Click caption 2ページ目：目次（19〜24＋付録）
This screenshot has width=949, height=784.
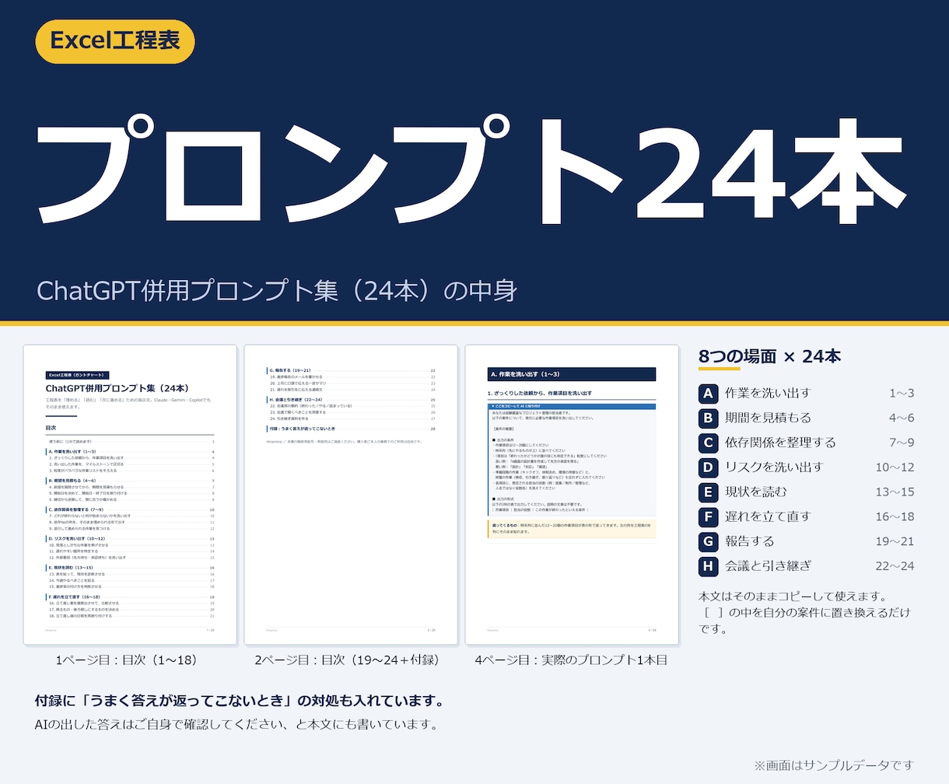coord(348,660)
